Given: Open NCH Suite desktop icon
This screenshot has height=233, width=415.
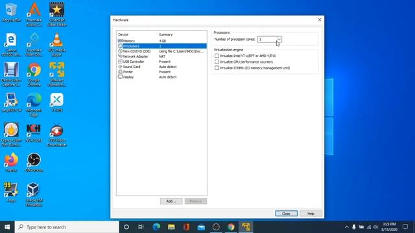Looking at the screenshot, I should point(34,133).
